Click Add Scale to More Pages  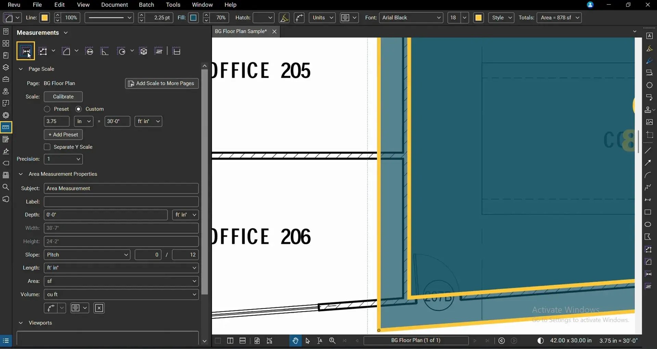(x=162, y=83)
